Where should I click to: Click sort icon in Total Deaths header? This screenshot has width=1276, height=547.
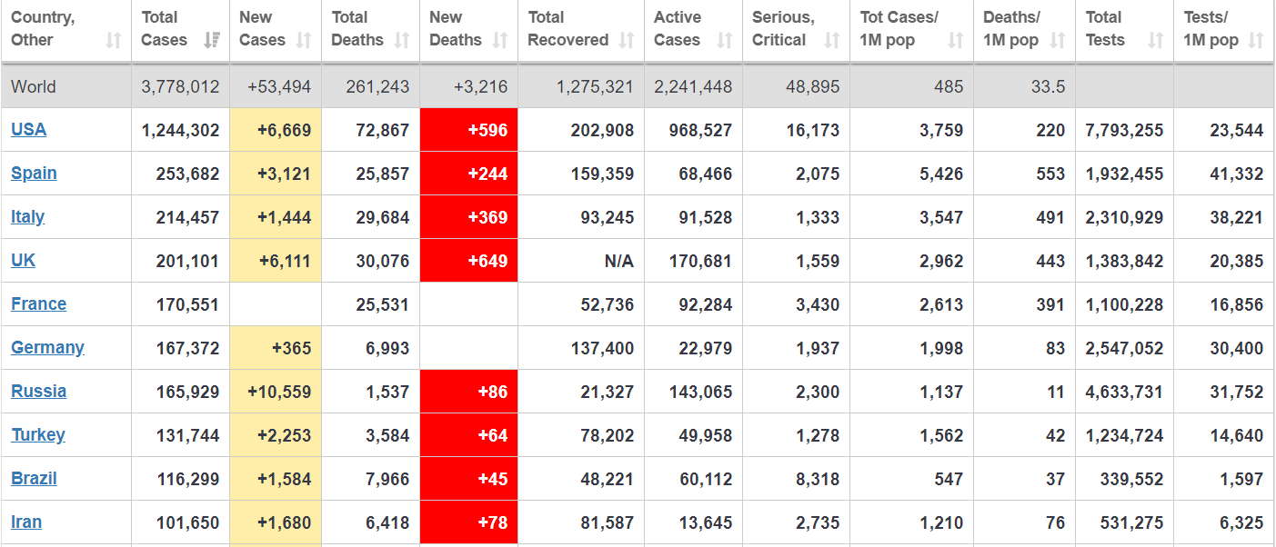coord(402,40)
